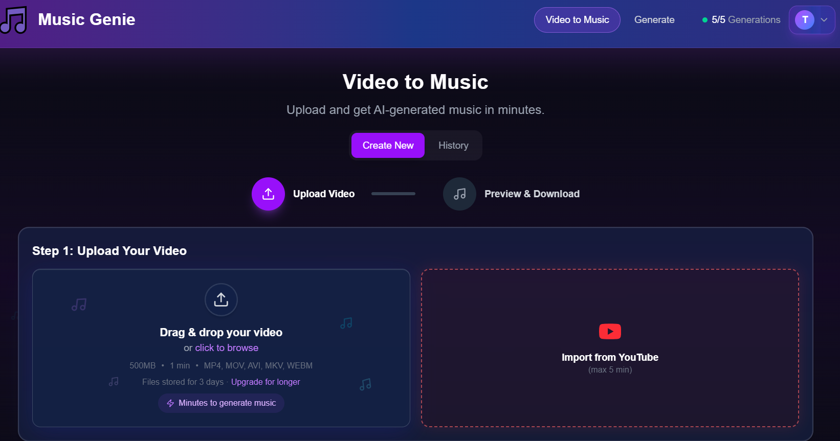The height and width of the screenshot is (441, 840).
Task: Click the circular upload arrow icon in drop zone
Action: [x=221, y=299]
